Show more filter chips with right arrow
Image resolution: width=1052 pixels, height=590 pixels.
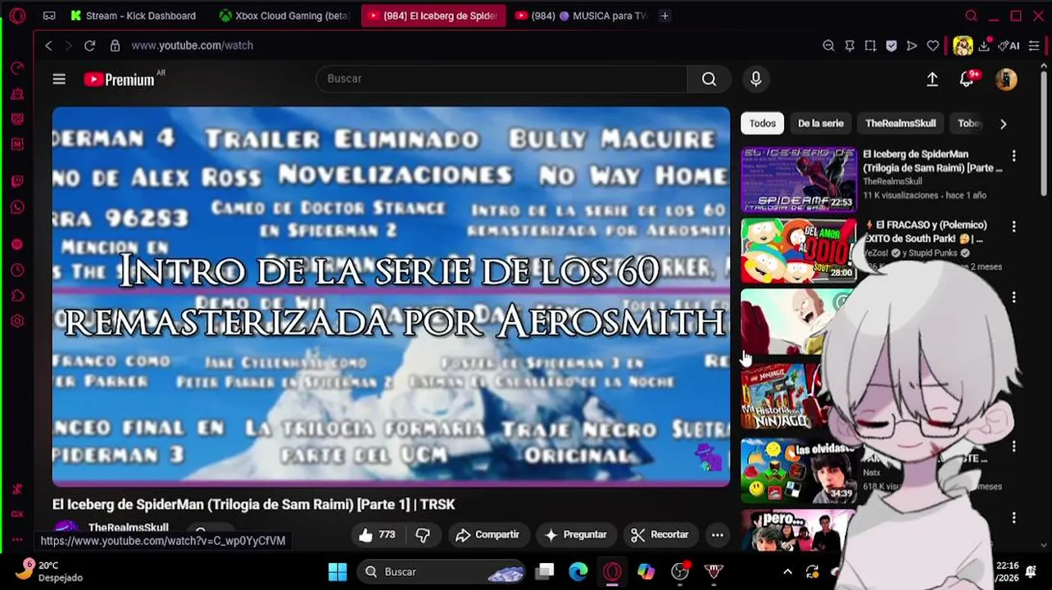click(1003, 124)
